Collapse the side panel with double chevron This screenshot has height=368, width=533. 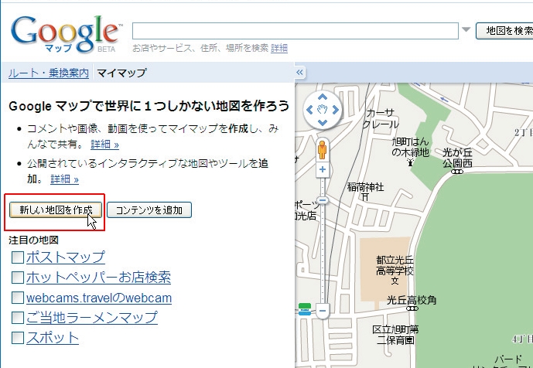[299, 73]
